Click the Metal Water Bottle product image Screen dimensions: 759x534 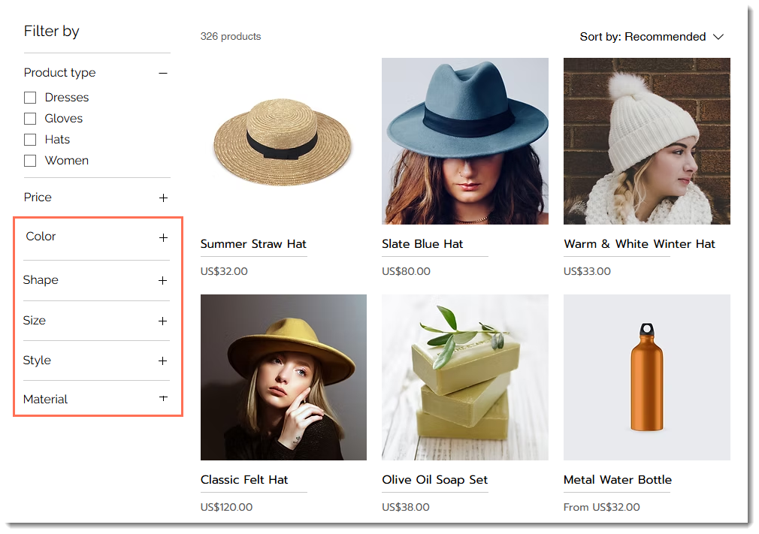pyautogui.click(x=646, y=377)
